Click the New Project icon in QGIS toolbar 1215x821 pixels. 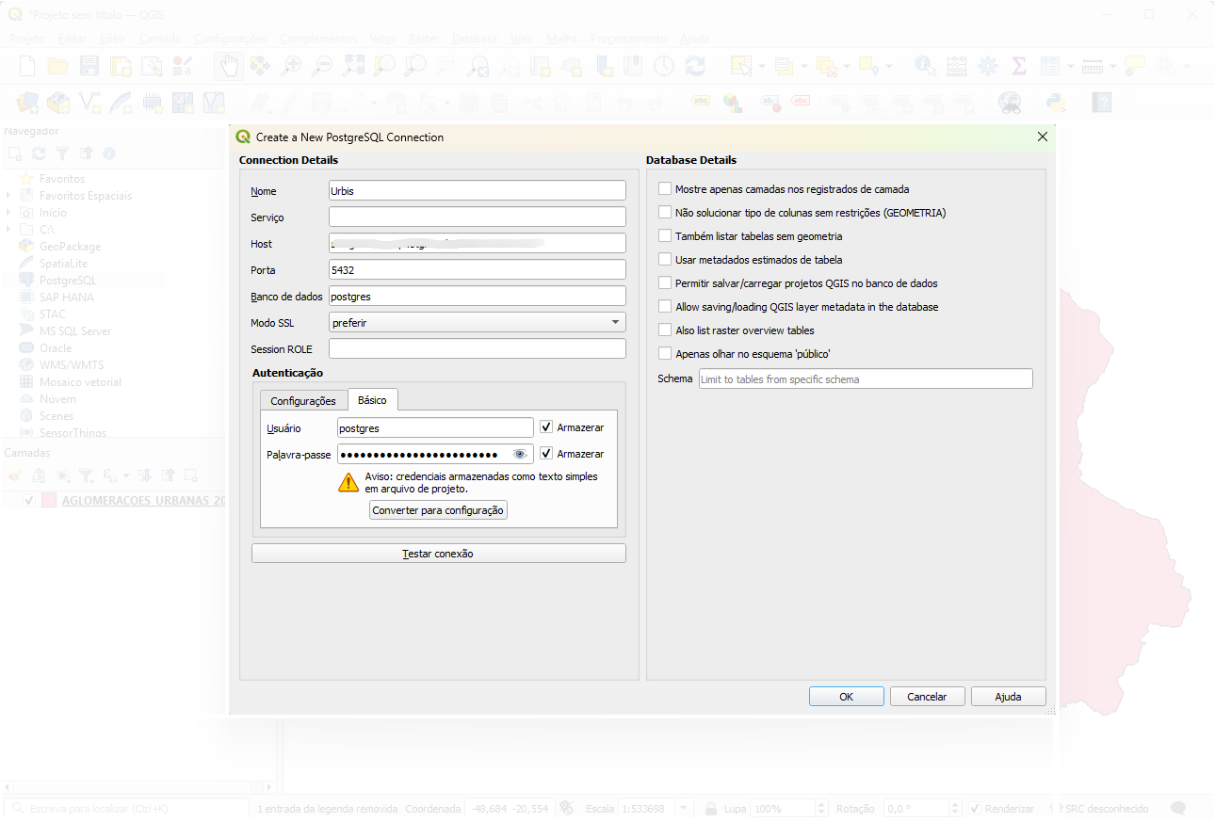coord(27,66)
